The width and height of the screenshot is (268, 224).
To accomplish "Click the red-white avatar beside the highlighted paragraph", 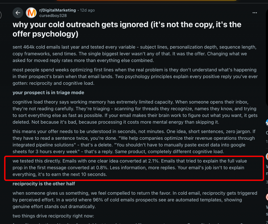I will point(267,156).
